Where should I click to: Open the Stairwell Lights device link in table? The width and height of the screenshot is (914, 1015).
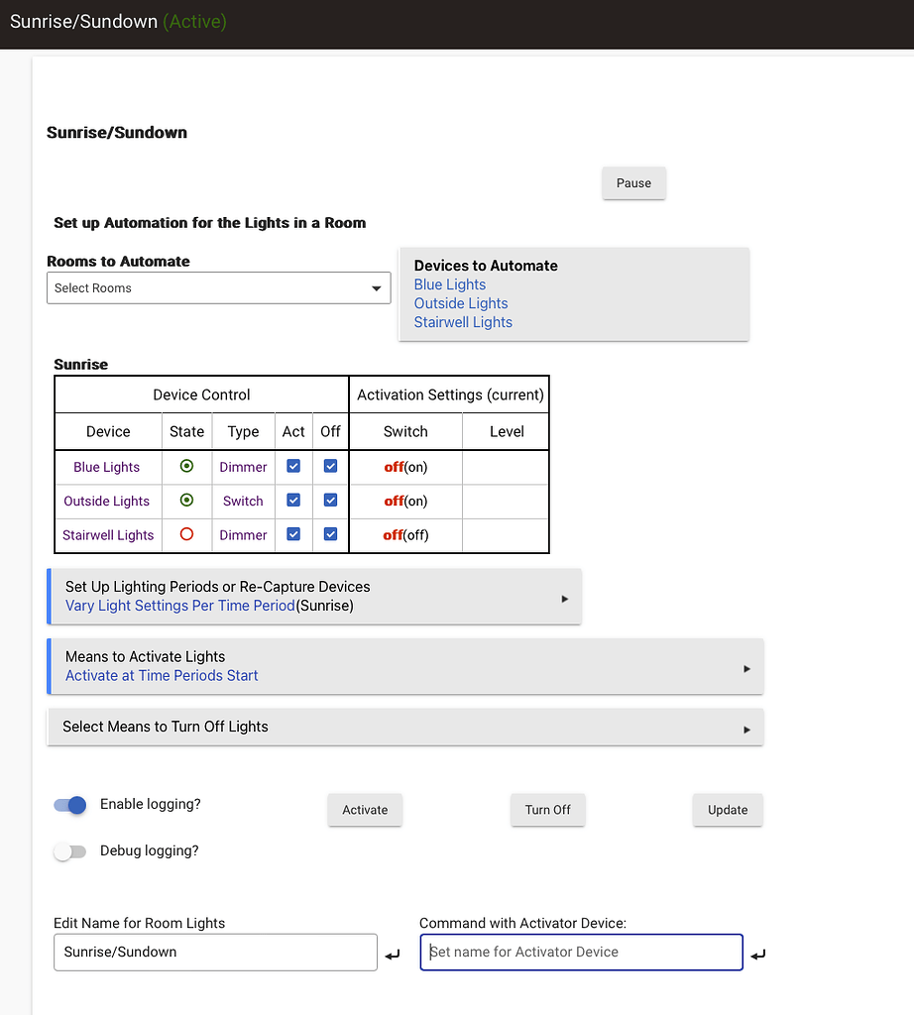click(x=108, y=535)
